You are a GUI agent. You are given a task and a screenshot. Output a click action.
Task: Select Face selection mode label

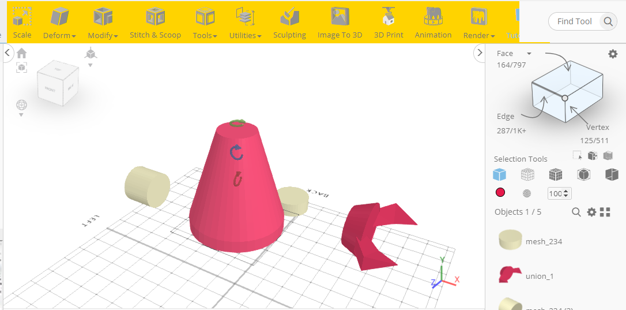click(504, 53)
